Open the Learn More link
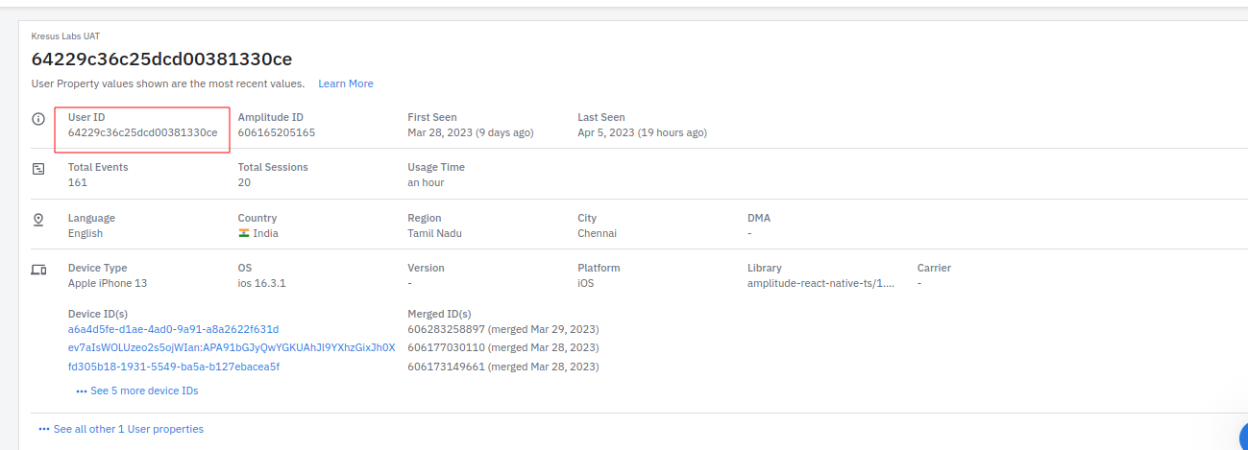The image size is (1248, 450). [346, 83]
